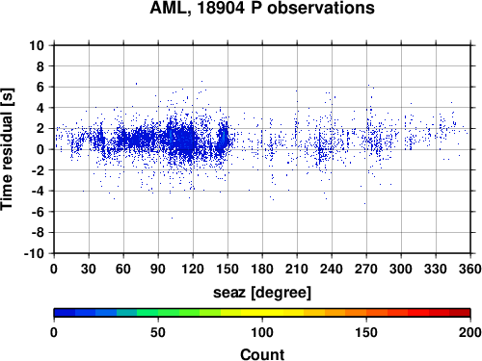Select the dark blue colorbar segment near 0
Image resolution: width=482 pixels, height=361 pixels.
coord(65,313)
